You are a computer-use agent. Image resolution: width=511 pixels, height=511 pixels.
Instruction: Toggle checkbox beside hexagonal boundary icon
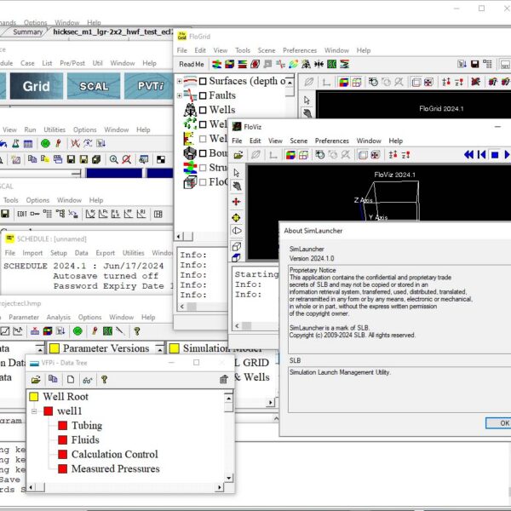(203, 153)
